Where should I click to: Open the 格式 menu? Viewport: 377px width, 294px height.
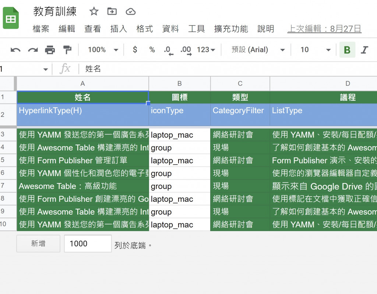click(144, 29)
